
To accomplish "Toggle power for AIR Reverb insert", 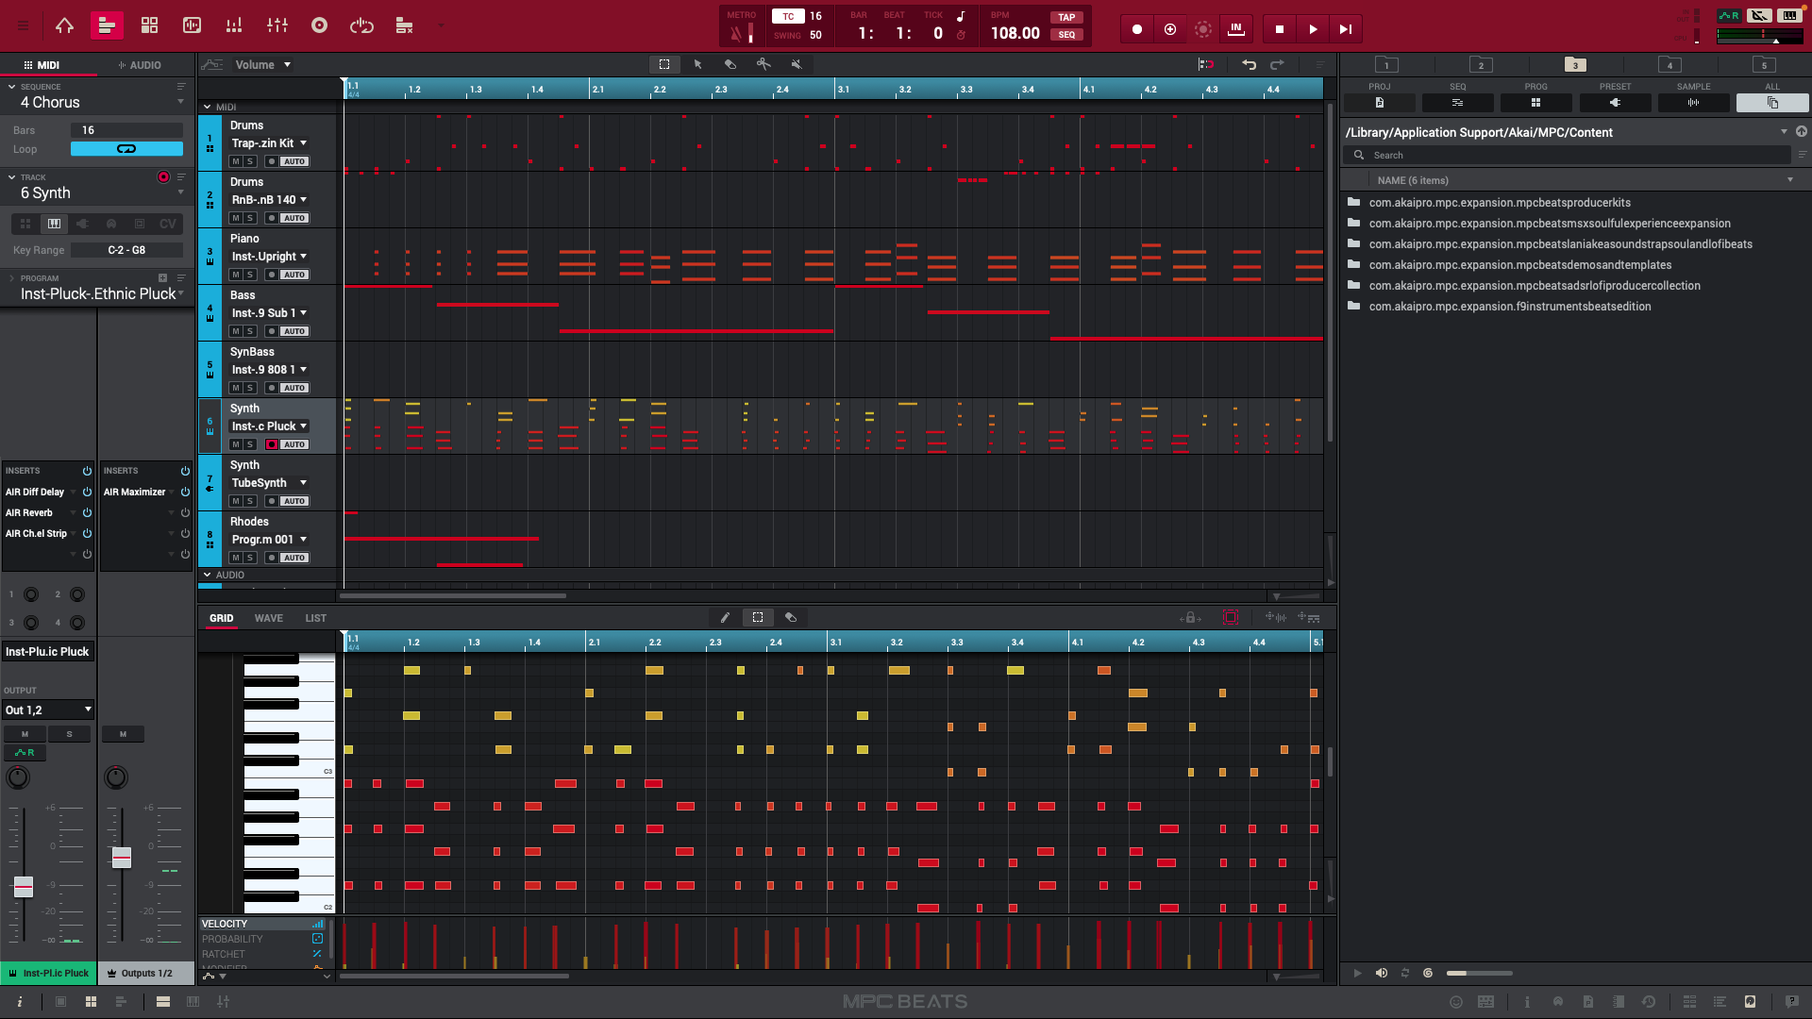I will tap(87, 512).
